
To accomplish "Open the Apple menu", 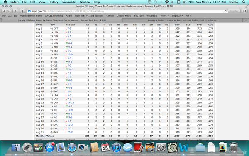I will [x=5, y=2].
